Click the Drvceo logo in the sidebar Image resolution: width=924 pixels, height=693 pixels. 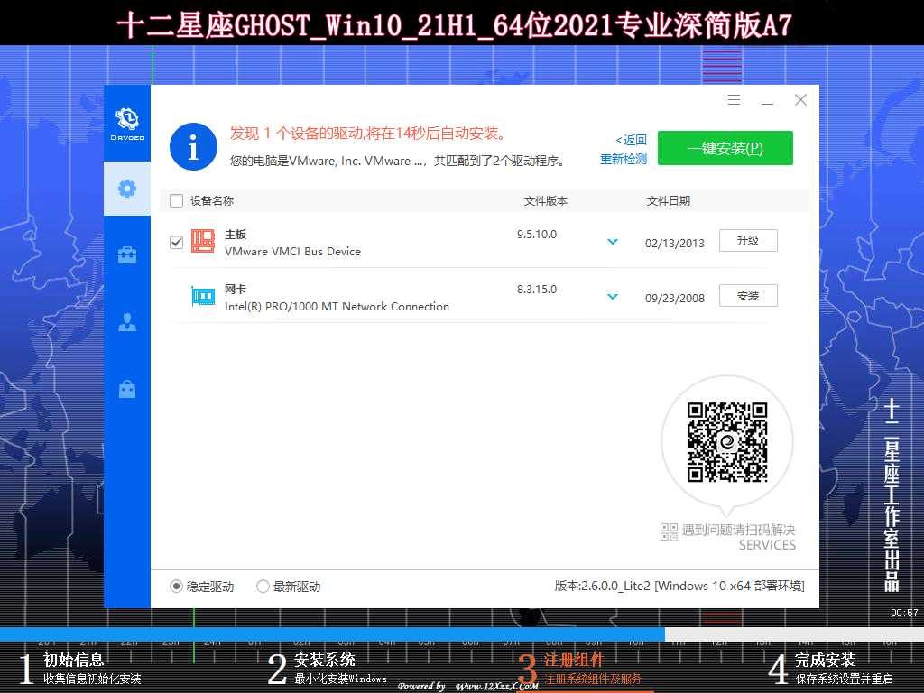[x=127, y=124]
